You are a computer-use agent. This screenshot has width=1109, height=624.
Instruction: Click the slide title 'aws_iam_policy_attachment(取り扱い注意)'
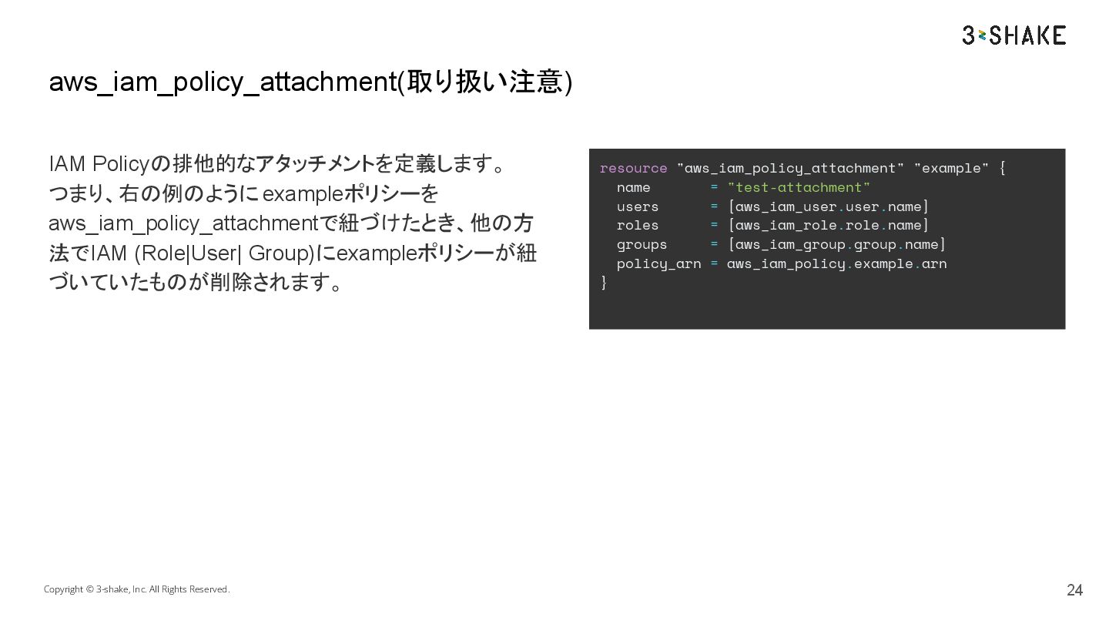point(310,82)
